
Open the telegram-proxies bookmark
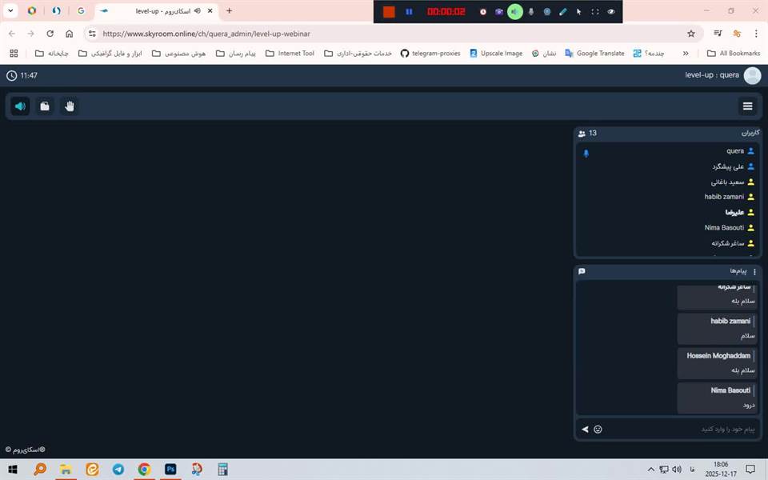coord(430,54)
